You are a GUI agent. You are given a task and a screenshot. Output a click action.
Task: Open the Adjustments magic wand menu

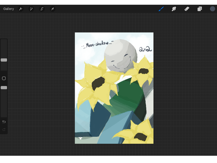click(x=31, y=9)
